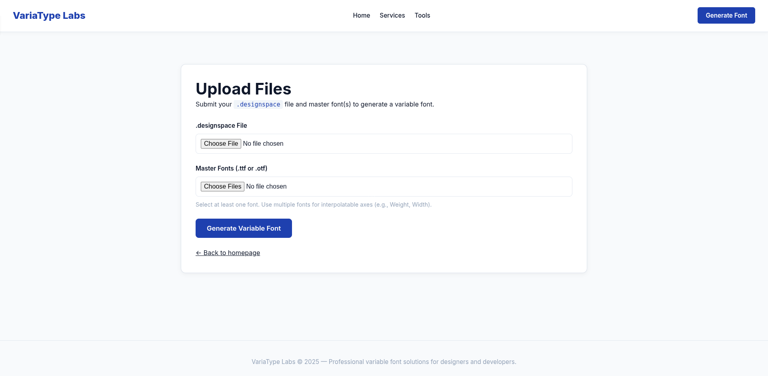Submit with Generate Variable Font button

point(244,228)
